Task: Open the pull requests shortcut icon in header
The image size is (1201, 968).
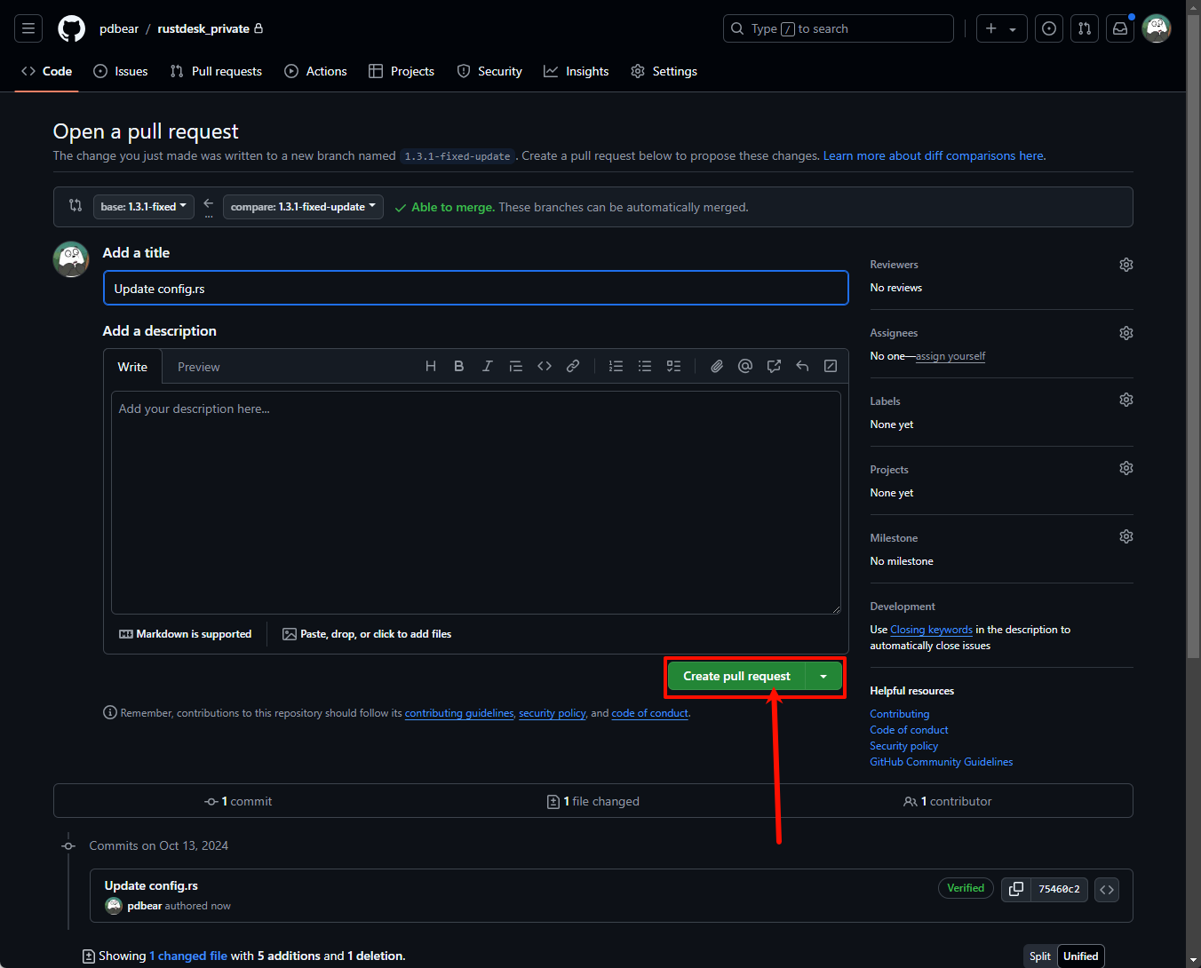Action: (1085, 28)
